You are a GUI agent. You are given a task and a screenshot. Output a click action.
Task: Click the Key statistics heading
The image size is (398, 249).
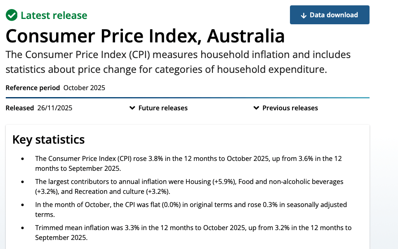click(49, 140)
